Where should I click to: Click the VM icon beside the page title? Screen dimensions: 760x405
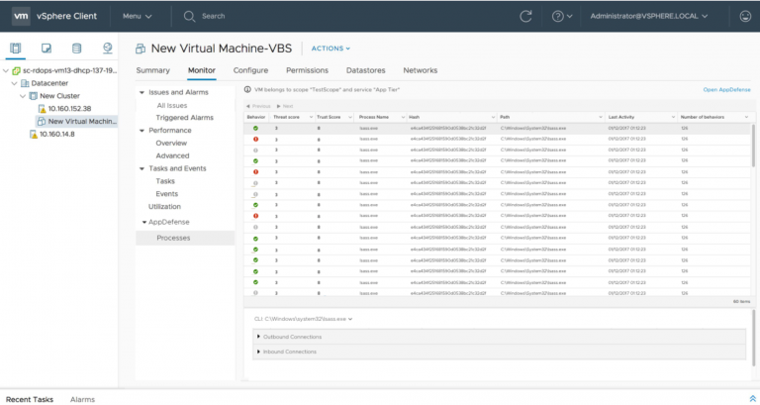(141, 49)
